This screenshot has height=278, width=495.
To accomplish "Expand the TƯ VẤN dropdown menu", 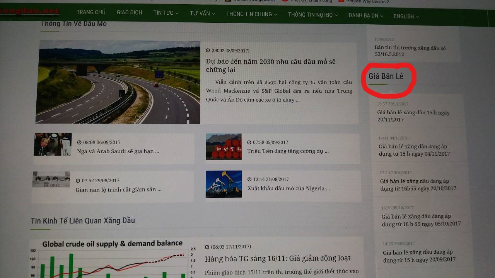I will click(x=202, y=14).
